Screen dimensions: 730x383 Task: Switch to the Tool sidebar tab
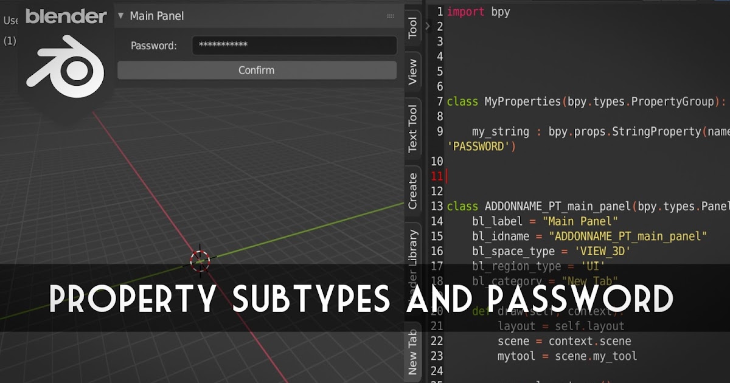[414, 27]
